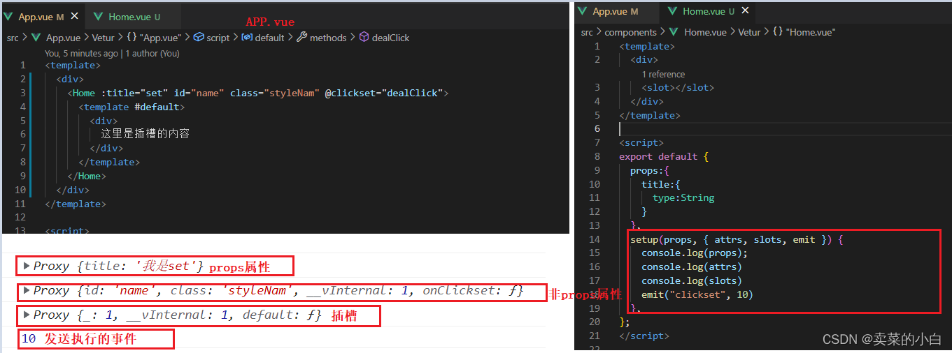Click the </Home> closing tag line
Viewport: 952px width, 353px height.
pyautogui.click(x=87, y=176)
